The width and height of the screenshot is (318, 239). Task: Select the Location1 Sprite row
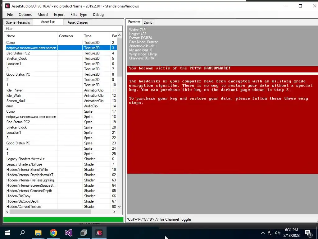(x=61, y=133)
